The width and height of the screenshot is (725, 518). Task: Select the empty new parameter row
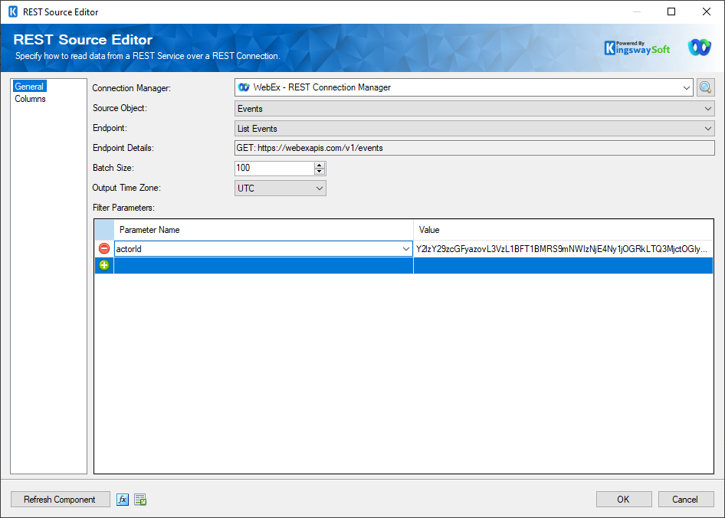coord(404,265)
